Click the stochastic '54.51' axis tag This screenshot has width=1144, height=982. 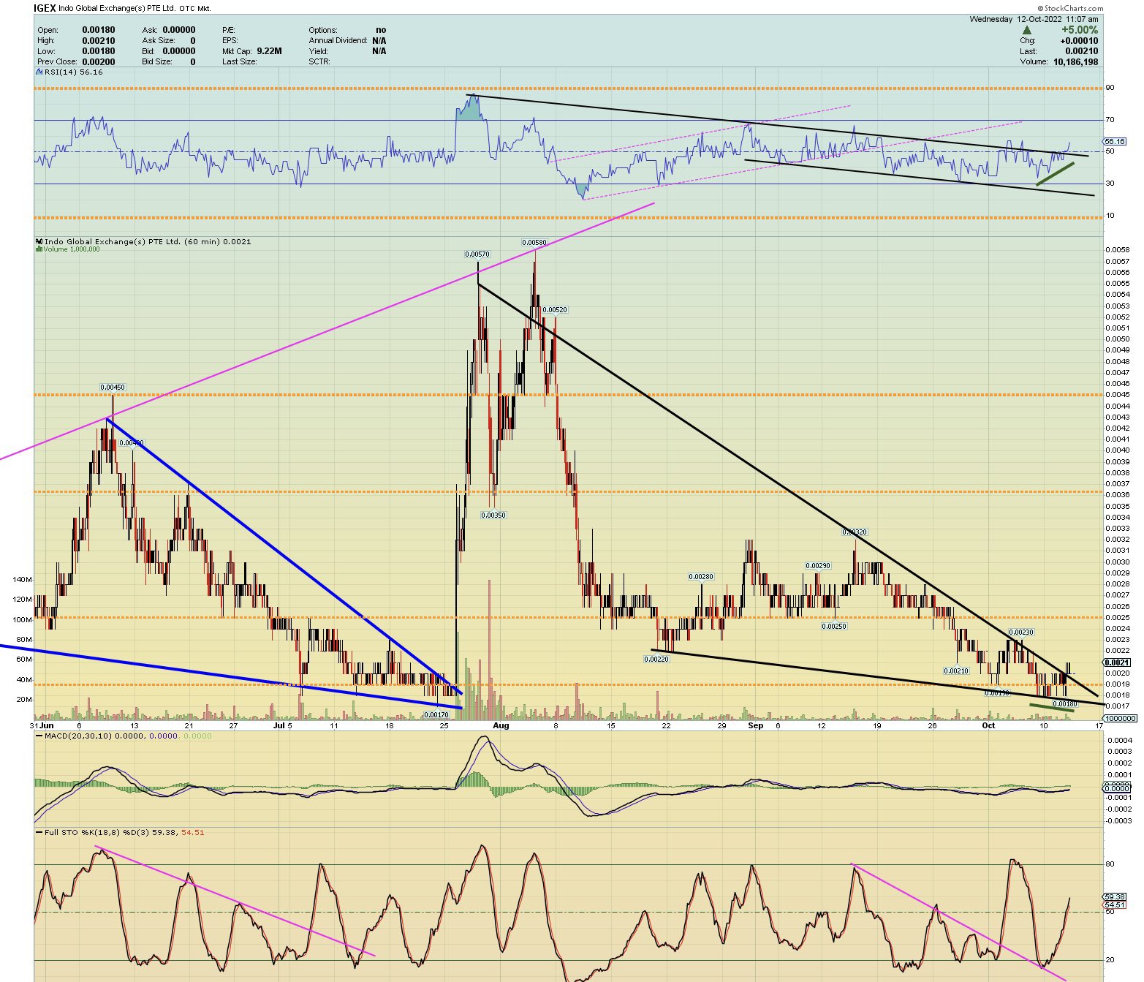coord(1115,904)
